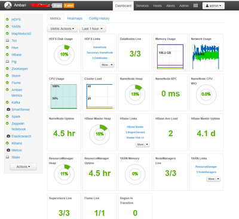Image resolution: width=239 pixels, height=219 pixels.
Task: Open the Secondary NameNode link
Action: (x=100, y=53)
